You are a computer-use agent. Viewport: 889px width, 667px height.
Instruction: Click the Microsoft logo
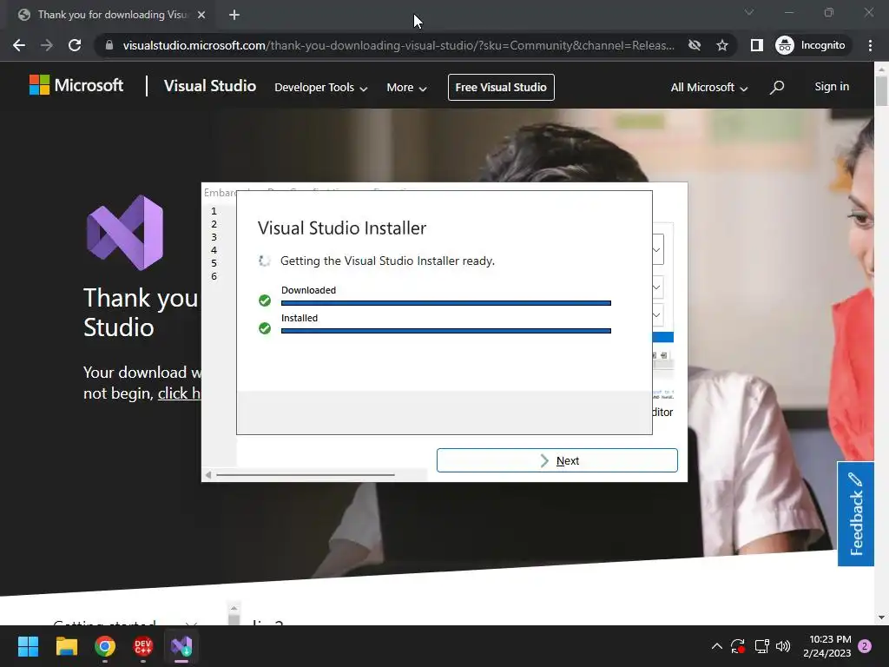76,86
